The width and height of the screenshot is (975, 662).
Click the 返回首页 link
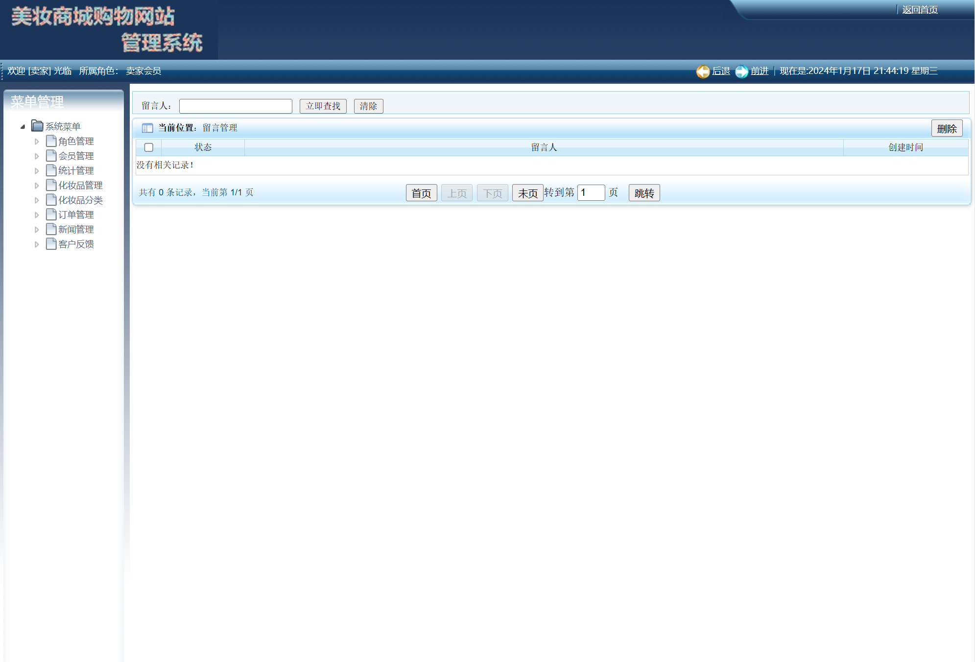[x=920, y=9]
